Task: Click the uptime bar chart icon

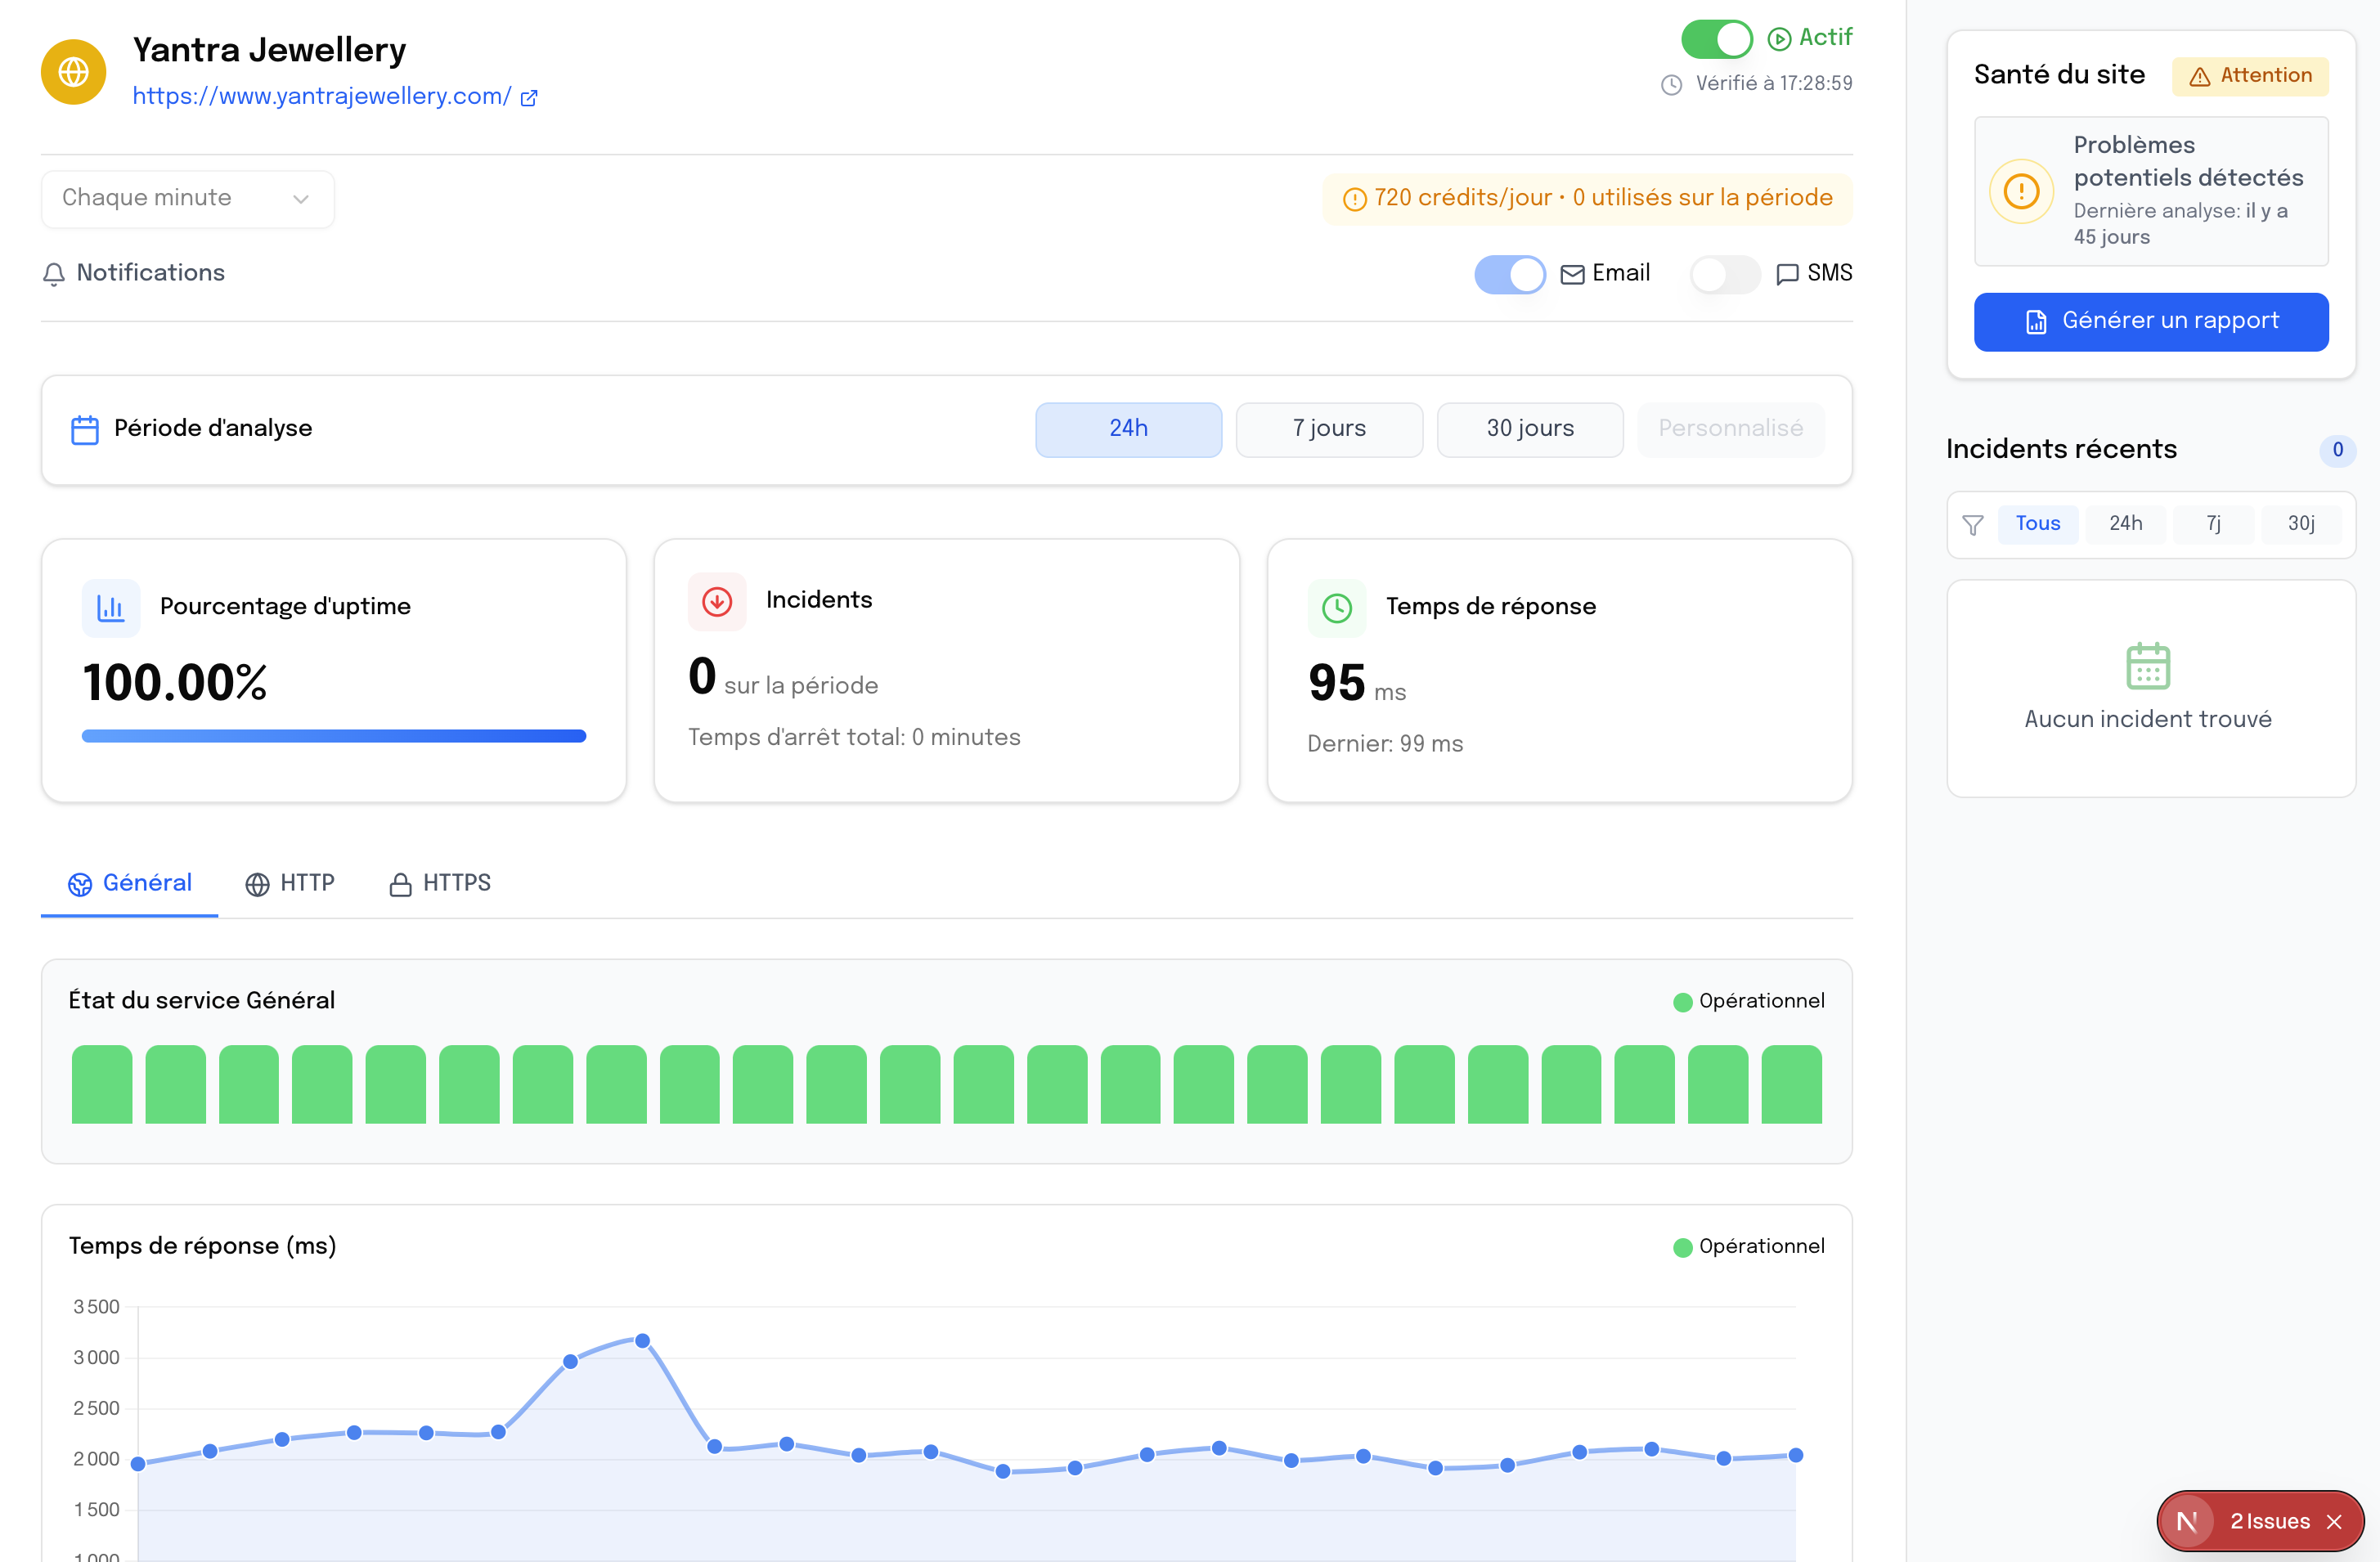Action: point(110,608)
